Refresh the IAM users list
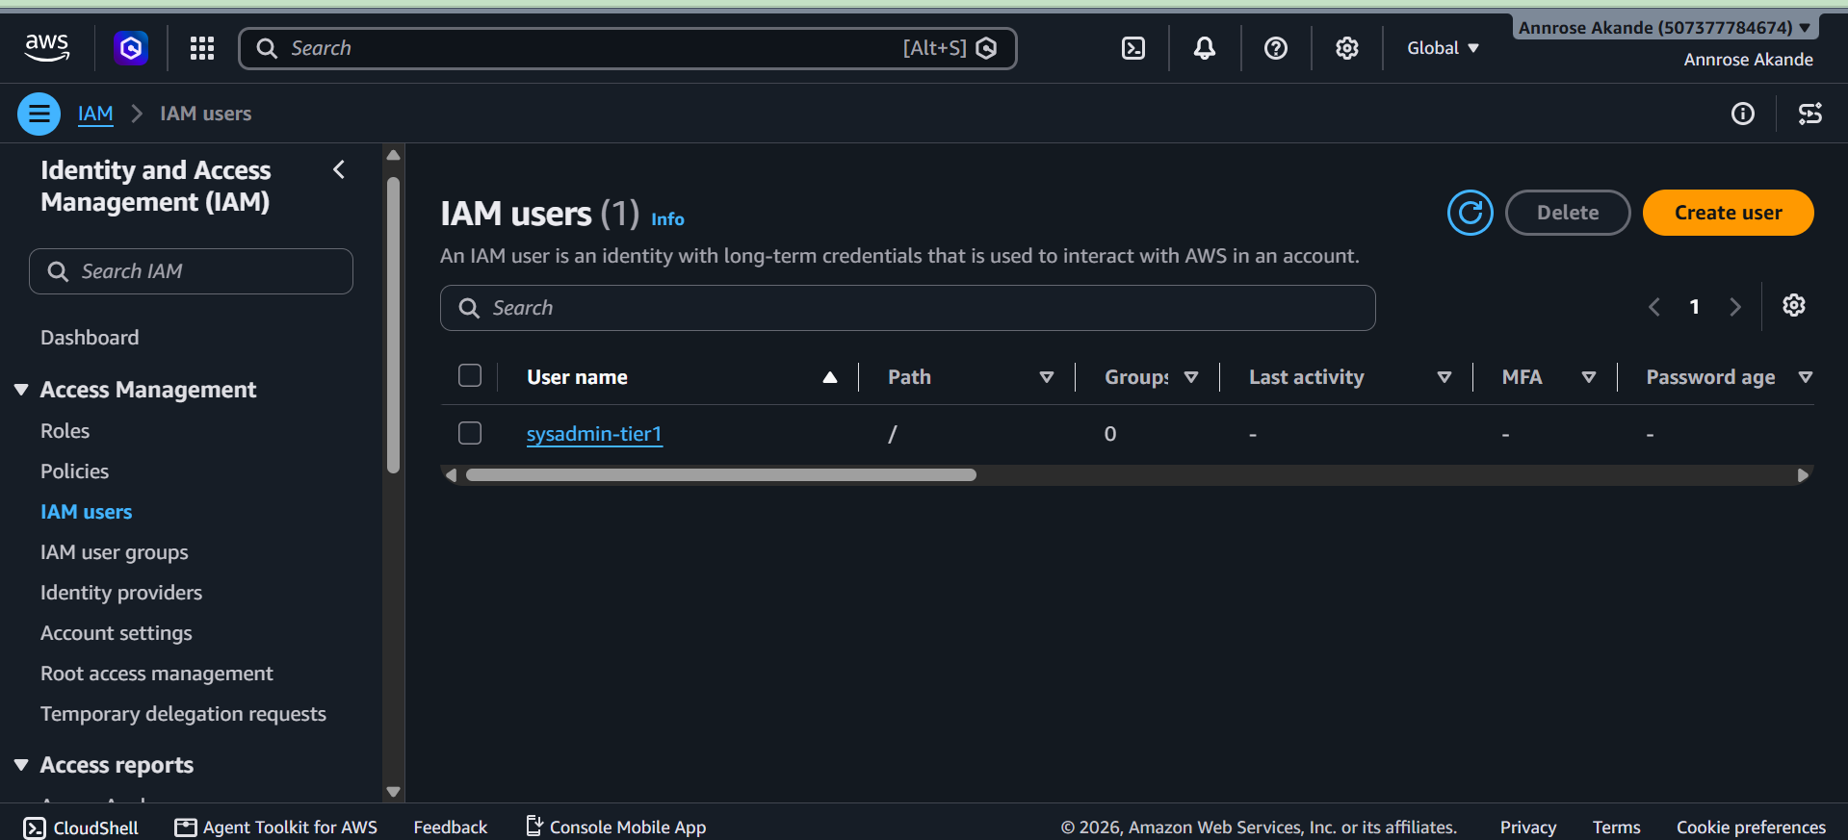Image resolution: width=1848 pixels, height=840 pixels. tap(1471, 213)
